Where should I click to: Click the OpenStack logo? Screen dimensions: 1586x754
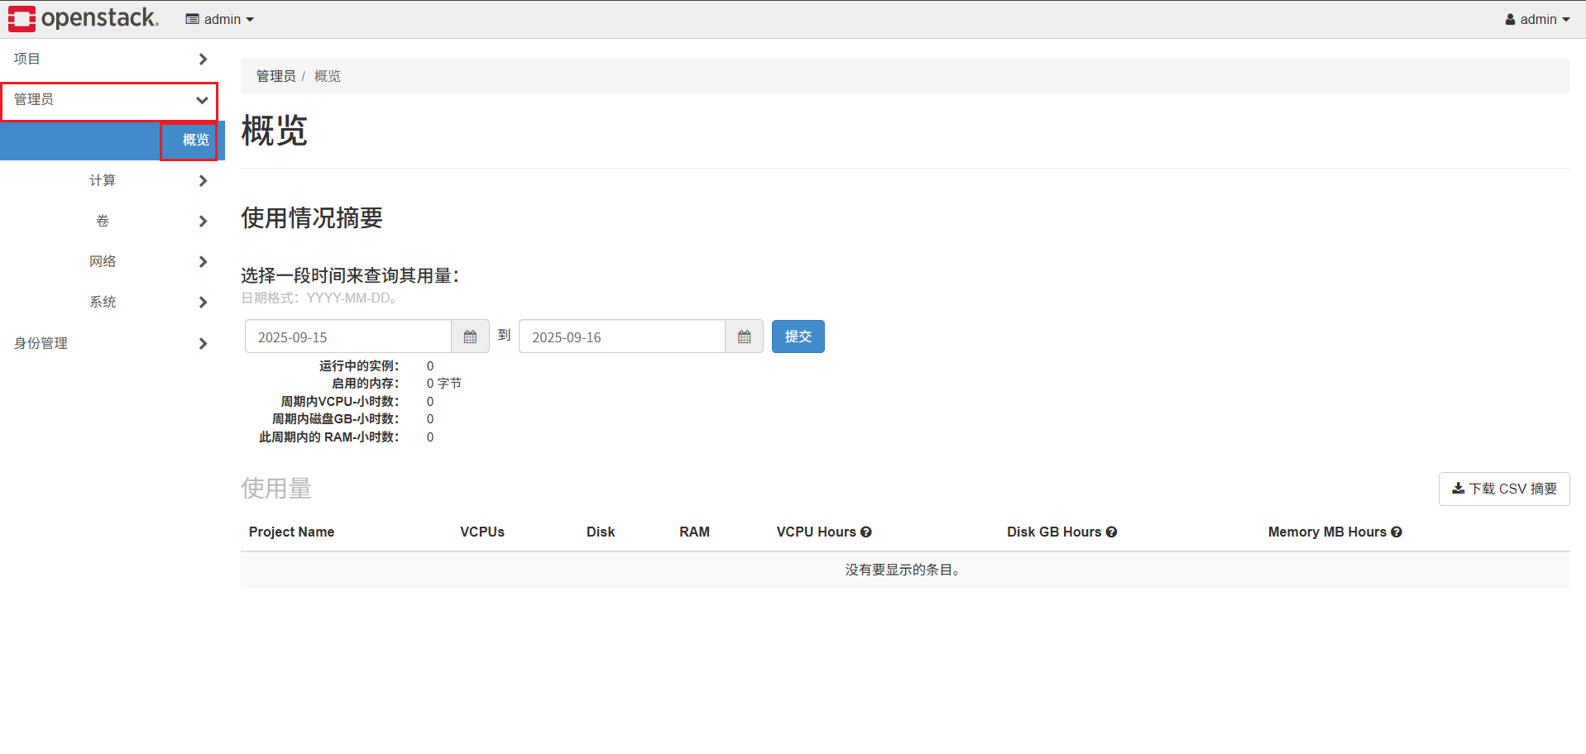tap(83, 18)
